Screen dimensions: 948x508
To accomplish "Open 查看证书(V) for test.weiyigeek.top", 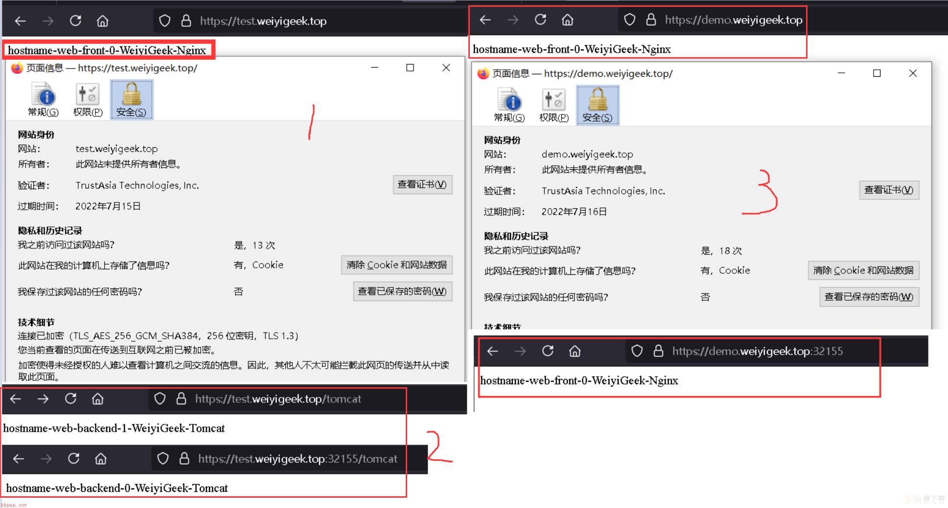I will click(422, 184).
